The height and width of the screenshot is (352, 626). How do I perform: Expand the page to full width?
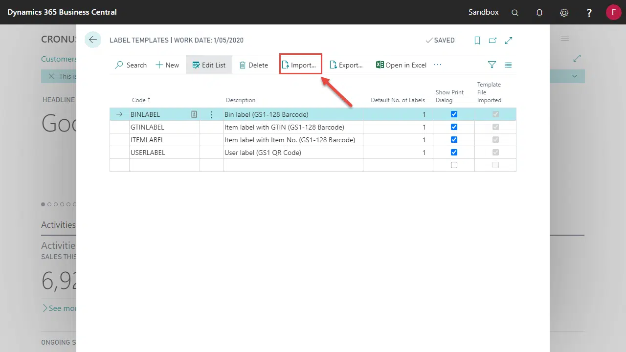(509, 41)
